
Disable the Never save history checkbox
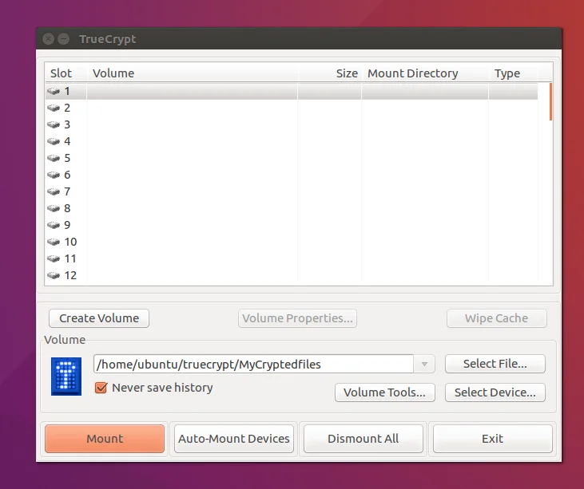[101, 388]
